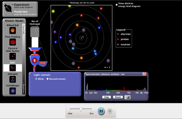Choose the deBroglie model icon

click(12, 79)
